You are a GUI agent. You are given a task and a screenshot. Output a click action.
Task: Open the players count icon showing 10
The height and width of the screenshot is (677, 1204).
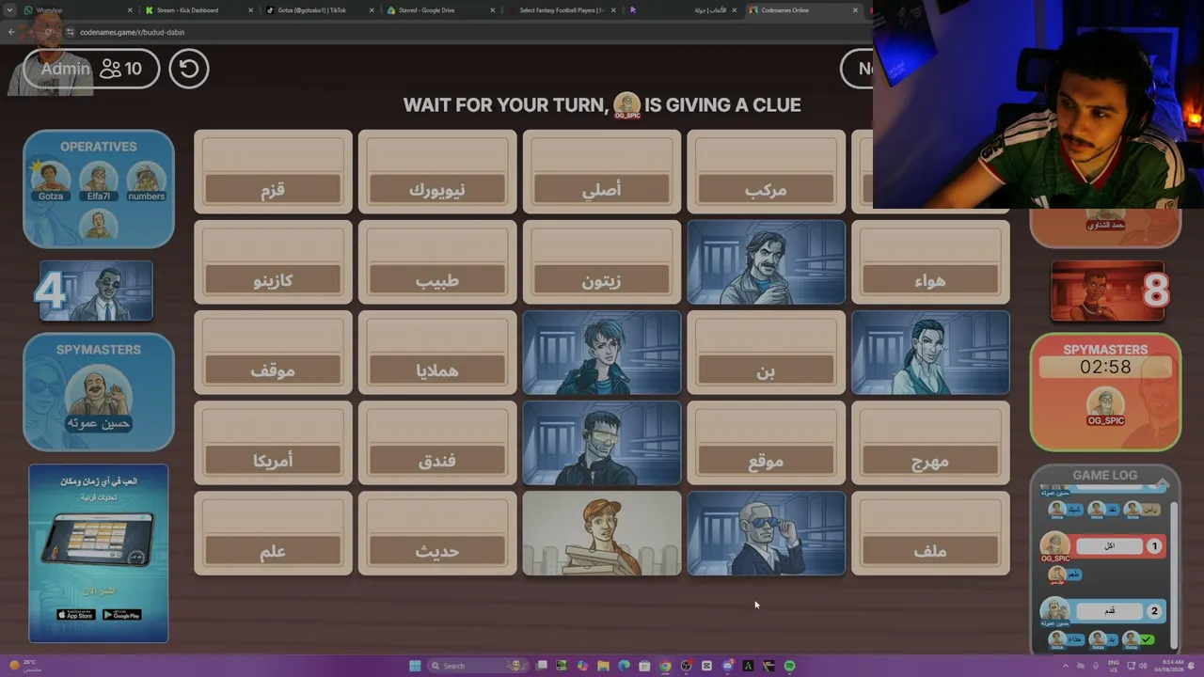pos(121,69)
